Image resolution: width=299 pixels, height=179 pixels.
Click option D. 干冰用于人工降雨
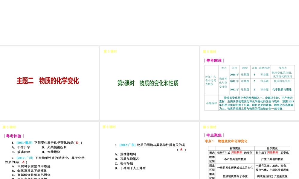tap(130, 168)
